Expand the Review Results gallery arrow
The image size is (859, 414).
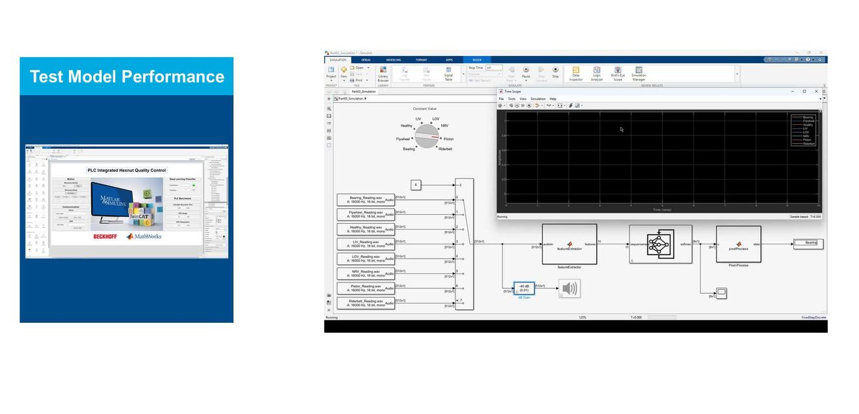tap(737, 74)
